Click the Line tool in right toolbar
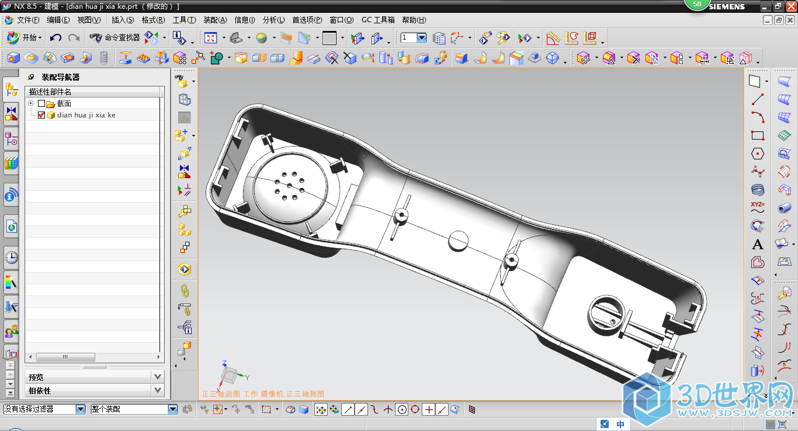Screen dimensions: 798x431 [x=758, y=99]
